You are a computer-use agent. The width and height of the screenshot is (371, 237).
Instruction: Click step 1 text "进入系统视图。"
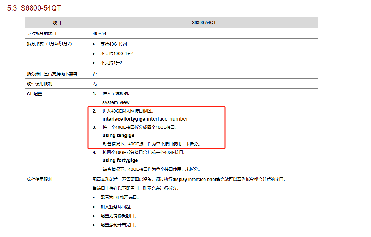[x=116, y=94]
